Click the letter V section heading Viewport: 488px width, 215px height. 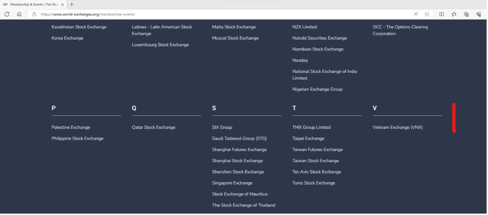[x=375, y=109]
